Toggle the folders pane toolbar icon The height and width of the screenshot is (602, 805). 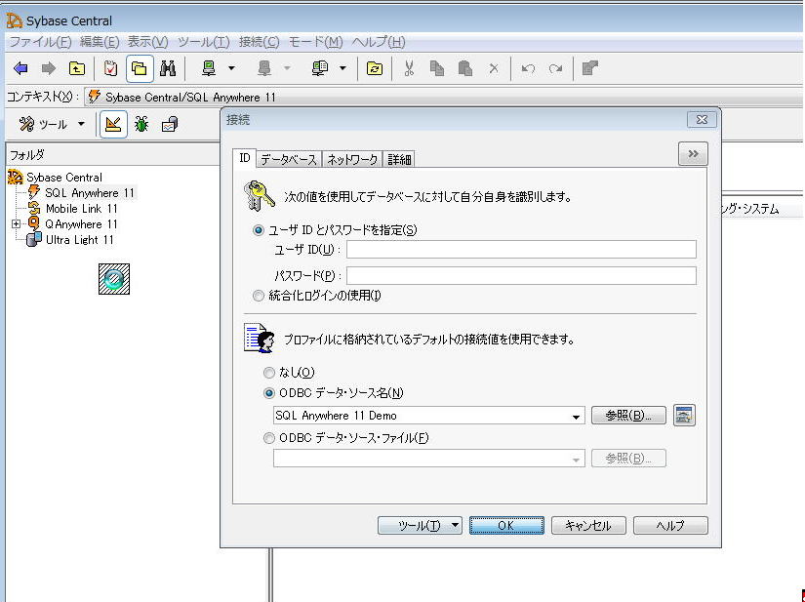click(140, 68)
